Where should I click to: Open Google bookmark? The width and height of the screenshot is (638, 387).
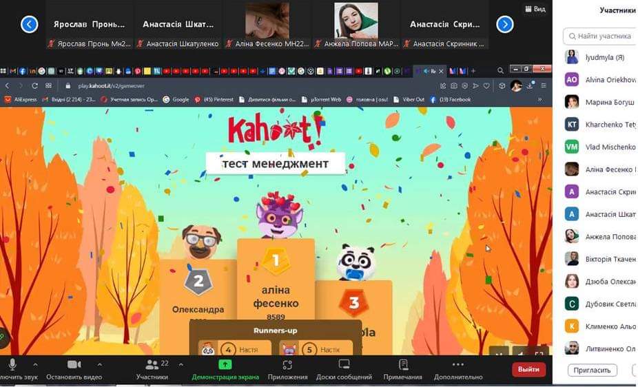pos(176,100)
